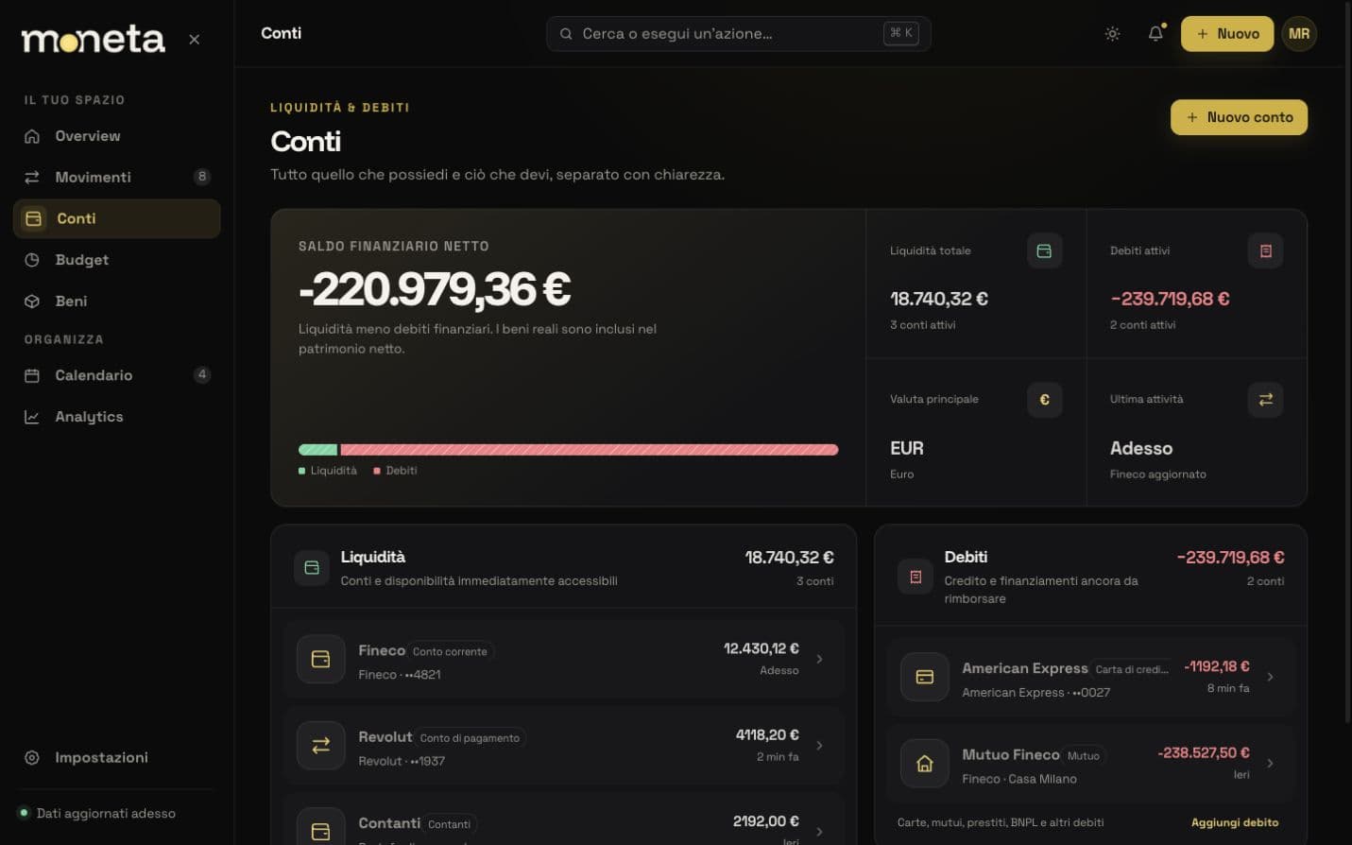Toggle the light/dark theme sun icon
Image resolution: width=1352 pixels, height=845 pixels.
(x=1112, y=34)
